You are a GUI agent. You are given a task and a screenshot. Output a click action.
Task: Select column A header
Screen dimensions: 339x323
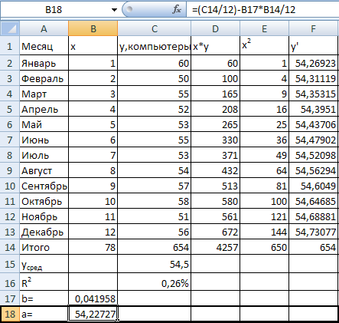pyautogui.click(x=44, y=28)
